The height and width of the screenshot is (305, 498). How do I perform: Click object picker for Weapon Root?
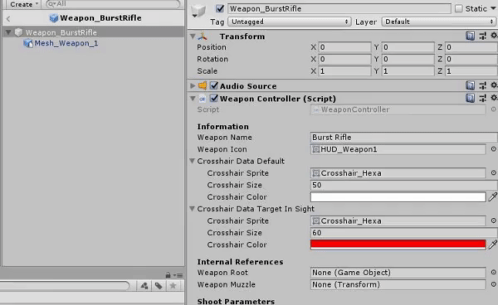[x=493, y=272]
